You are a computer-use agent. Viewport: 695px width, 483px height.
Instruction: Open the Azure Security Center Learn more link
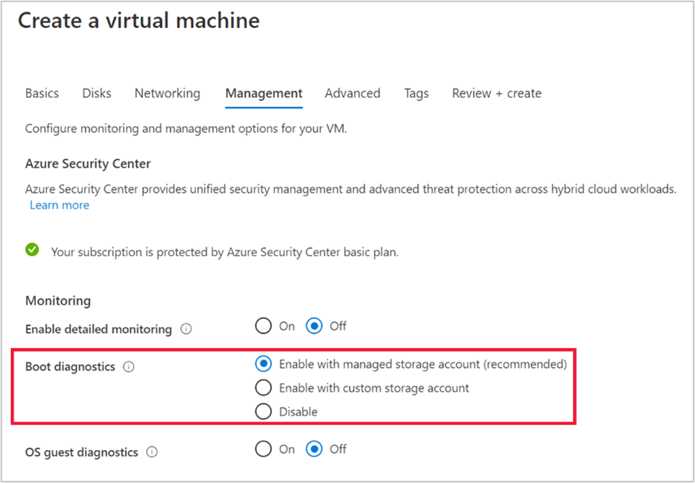click(x=59, y=205)
